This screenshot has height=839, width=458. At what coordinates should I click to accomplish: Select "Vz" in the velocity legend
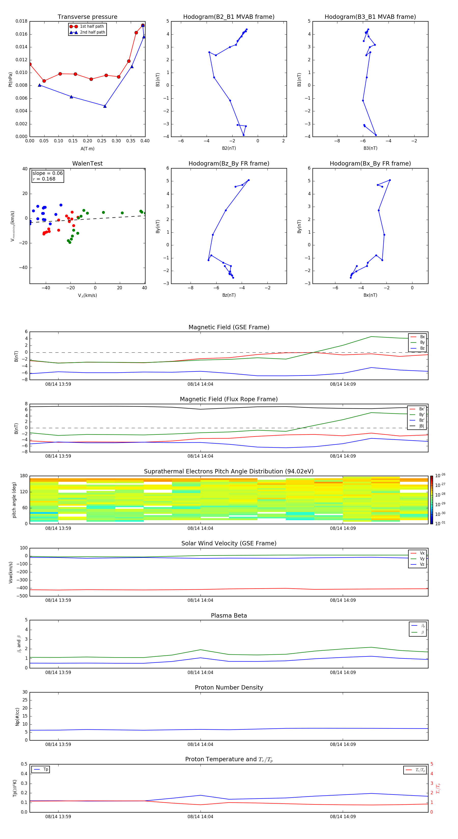point(418,564)
